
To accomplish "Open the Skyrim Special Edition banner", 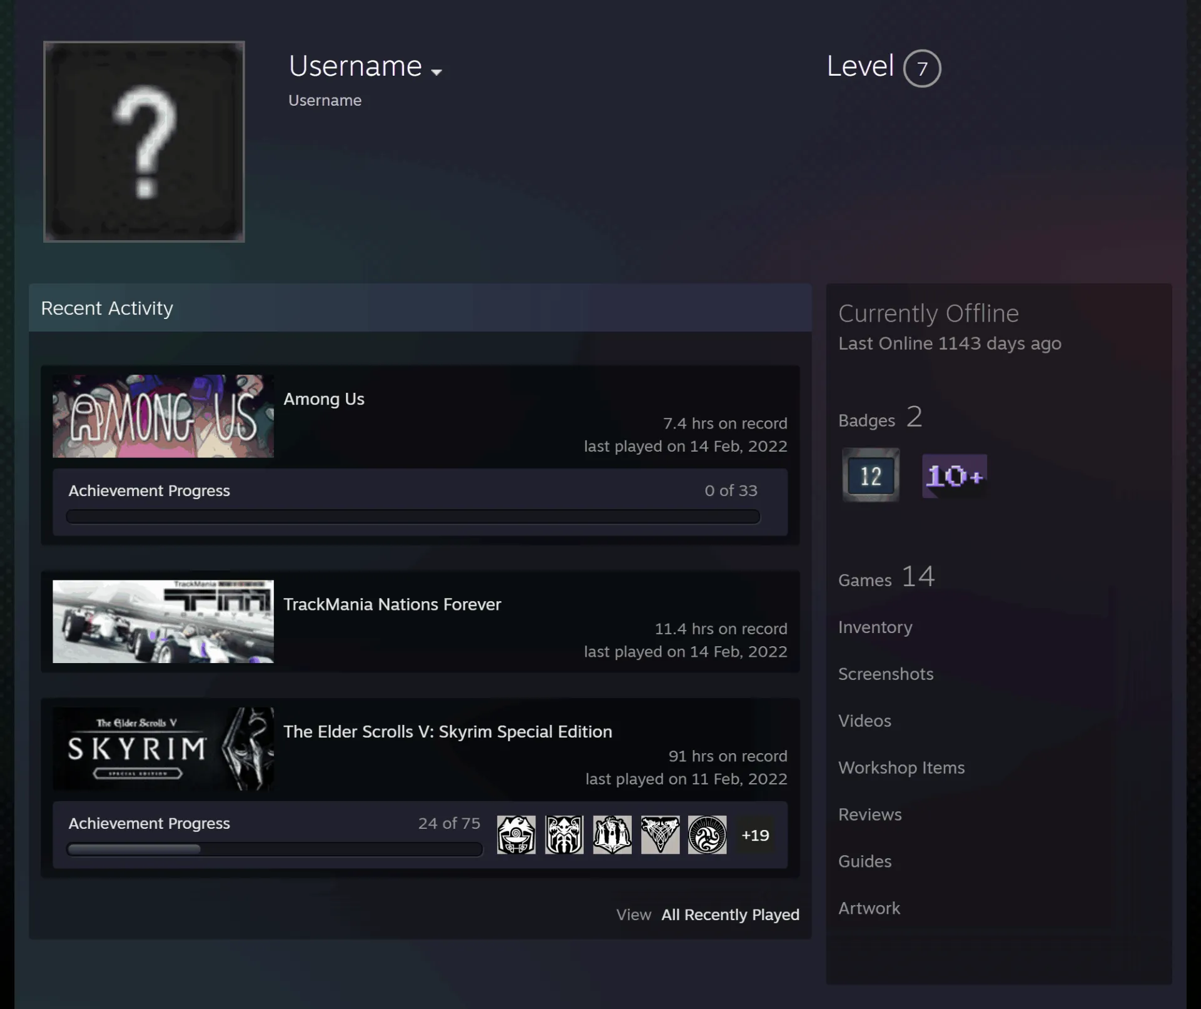I will [x=163, y=749].
